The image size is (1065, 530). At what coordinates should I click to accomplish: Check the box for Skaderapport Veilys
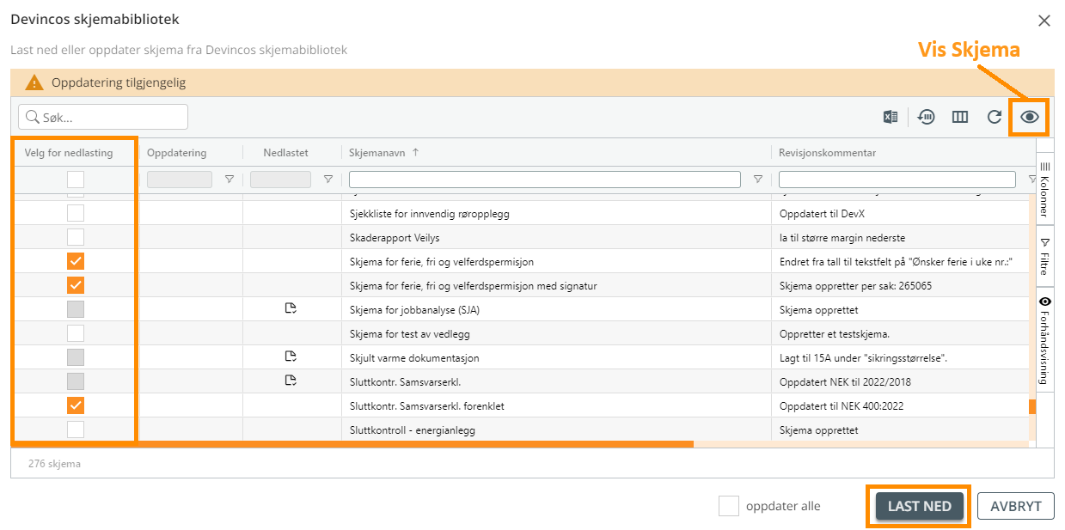tap(76, 237)
